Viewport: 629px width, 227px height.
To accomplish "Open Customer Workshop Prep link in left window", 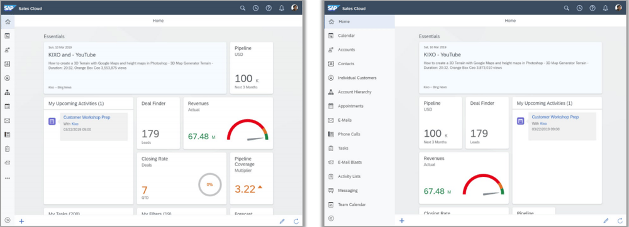I will point(87,117).
